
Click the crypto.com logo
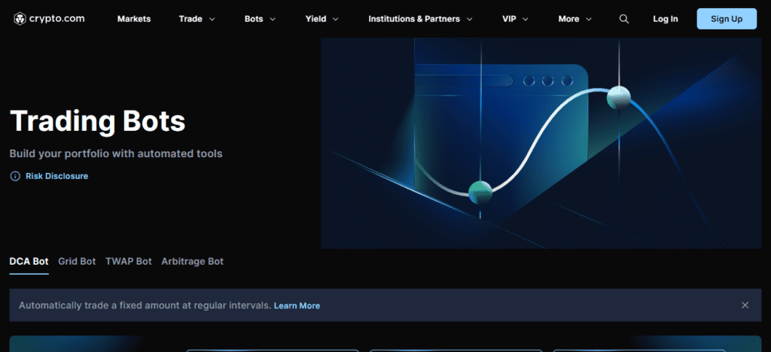point(49,19)
